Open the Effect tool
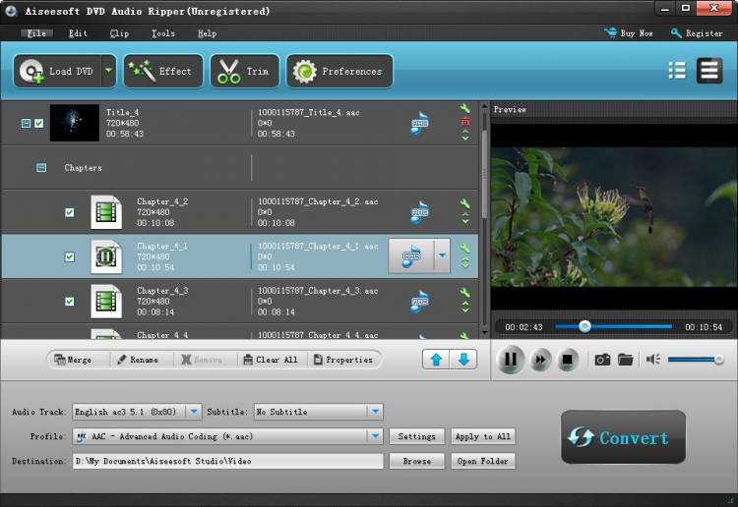 pyautogui.click(x=163, y=71)
